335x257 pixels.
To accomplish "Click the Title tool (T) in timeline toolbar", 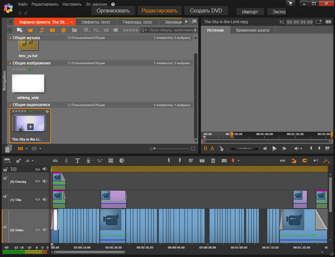I will click(76, 160).
